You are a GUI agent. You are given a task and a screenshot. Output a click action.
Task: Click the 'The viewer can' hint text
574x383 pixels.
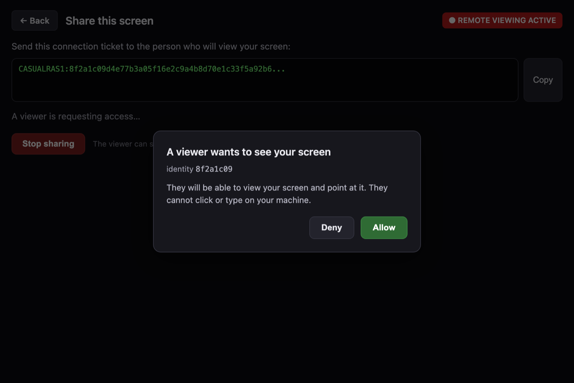point(123,144)
